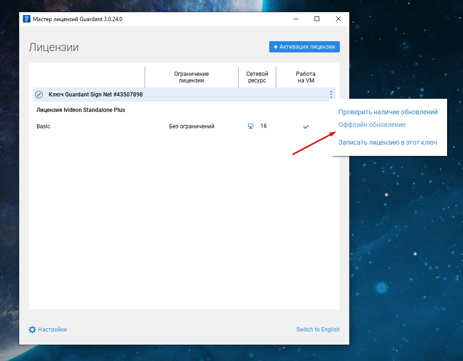Maximize the Мастер лицензий Guardant window
The height and width of the screenshot is (361, 463).
point(317,19)
